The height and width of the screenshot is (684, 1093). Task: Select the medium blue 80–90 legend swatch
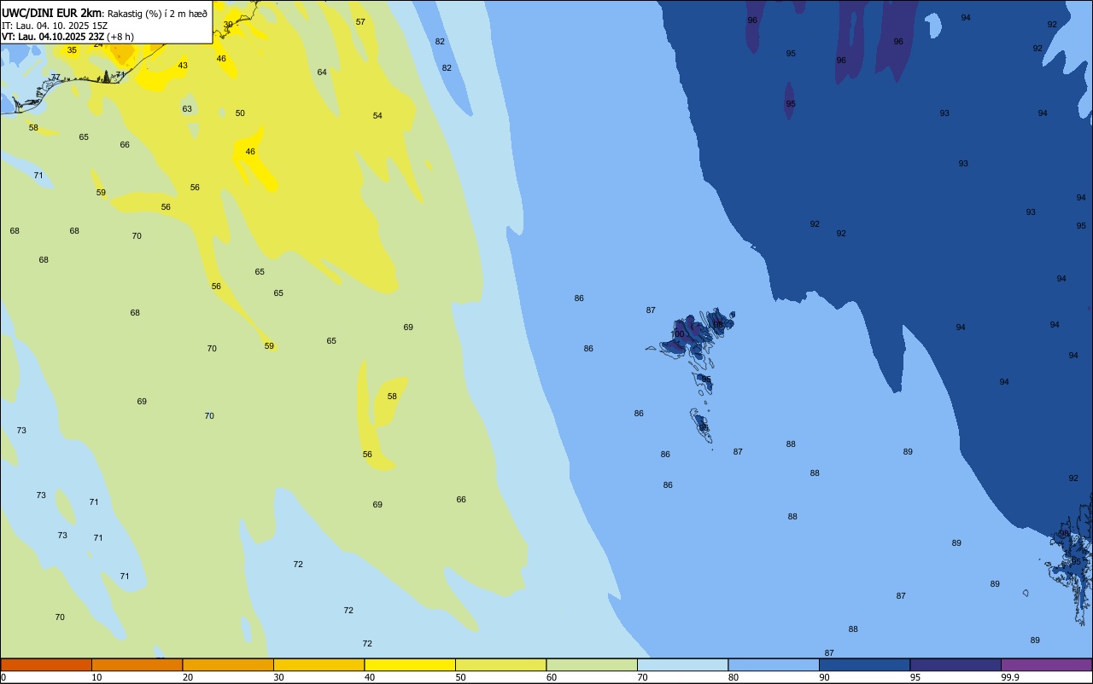click(774, 664)
